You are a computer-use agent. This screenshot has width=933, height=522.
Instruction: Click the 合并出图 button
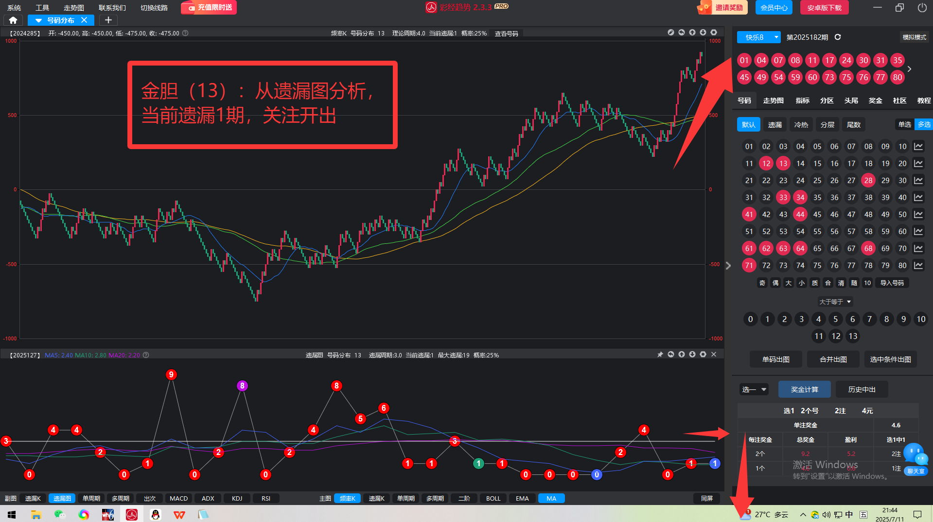click(833, 359)
